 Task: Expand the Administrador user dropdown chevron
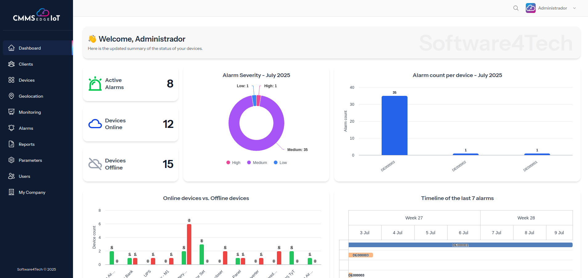click(574, 8)
